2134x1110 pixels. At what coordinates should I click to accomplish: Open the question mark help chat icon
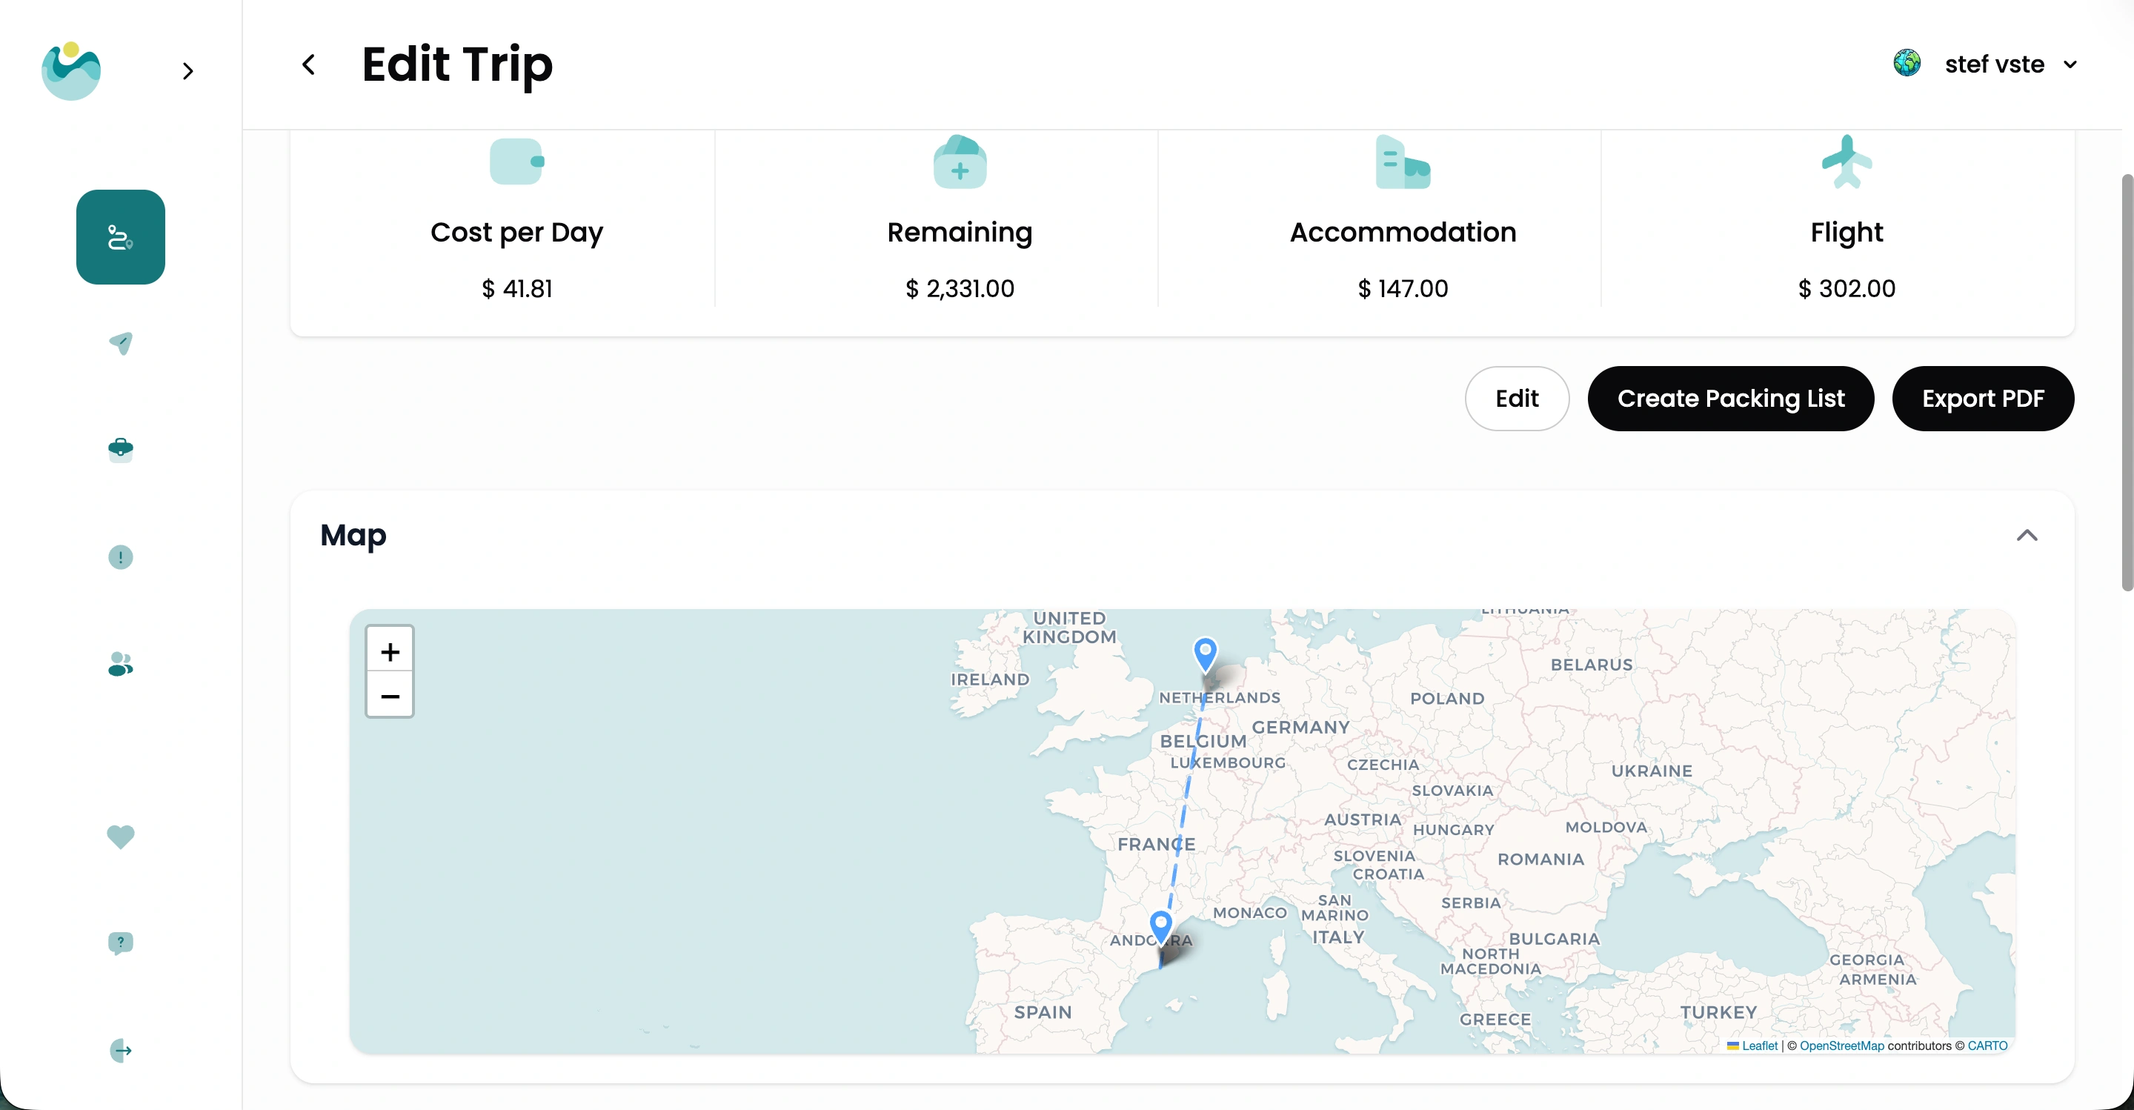pyautogui.click(x=121, y=943)
